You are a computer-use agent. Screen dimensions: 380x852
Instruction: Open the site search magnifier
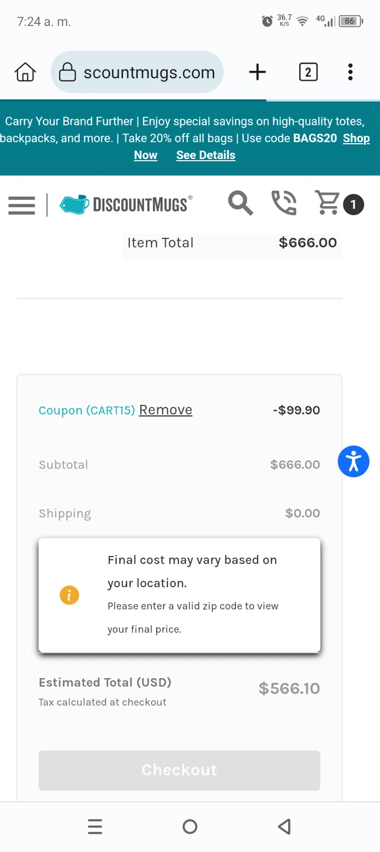240,203
